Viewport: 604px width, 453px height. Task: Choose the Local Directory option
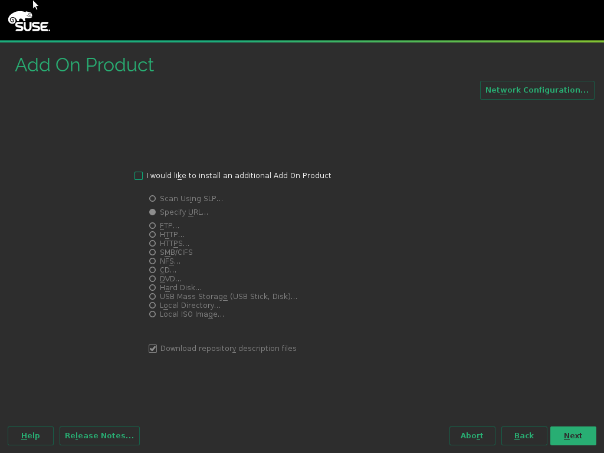[153, 306]
